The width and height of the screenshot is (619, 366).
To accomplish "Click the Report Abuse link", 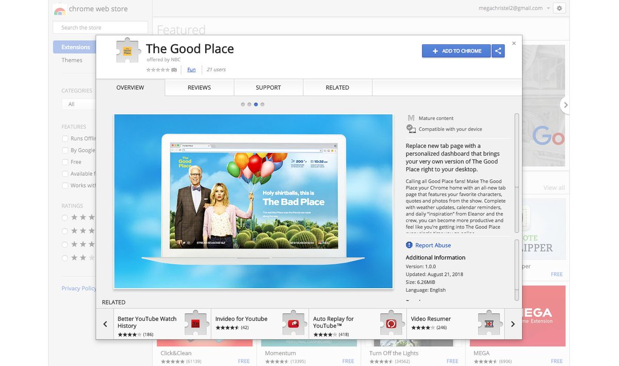I will (x=433, y=245).
